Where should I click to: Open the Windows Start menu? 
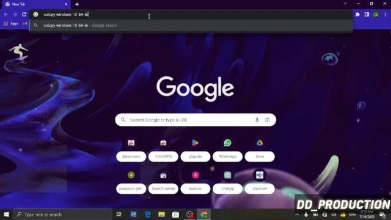pos(6,215)
